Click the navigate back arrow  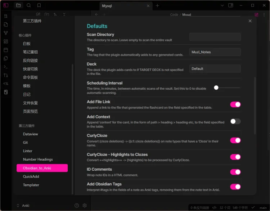pos(96,14)
